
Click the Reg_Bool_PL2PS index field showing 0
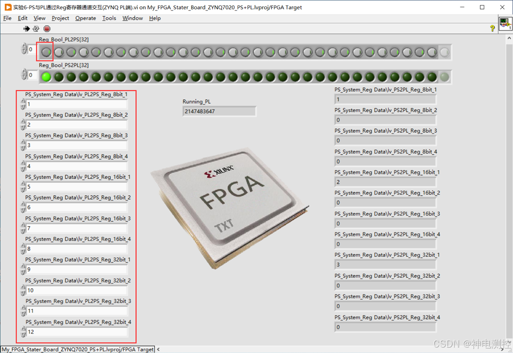pyautogui.click(x=32, y=49)
